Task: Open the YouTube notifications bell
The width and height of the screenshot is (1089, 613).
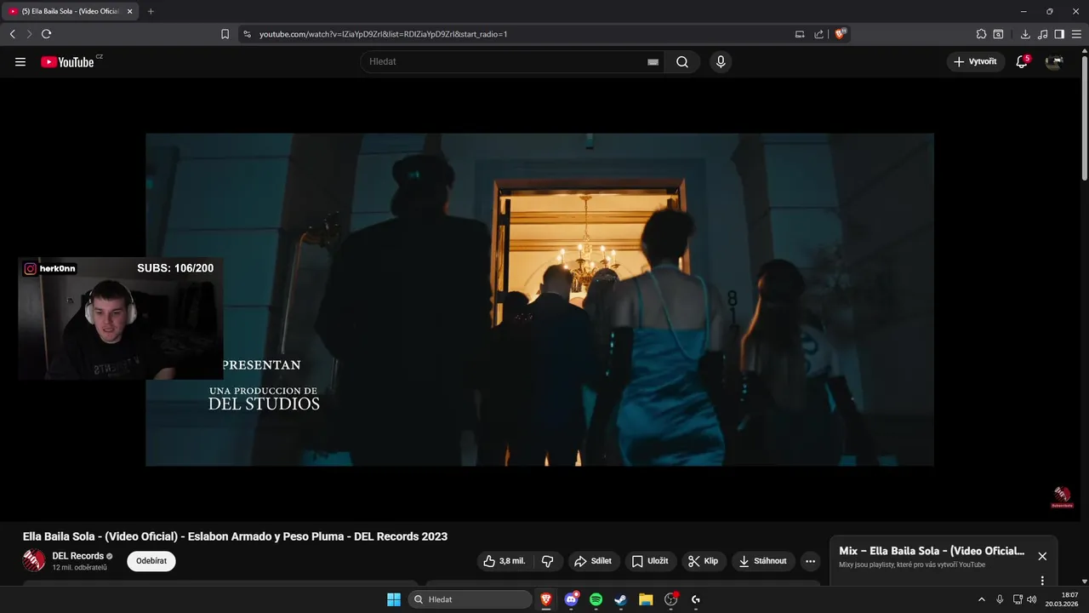Action: tap(1022, 62)
